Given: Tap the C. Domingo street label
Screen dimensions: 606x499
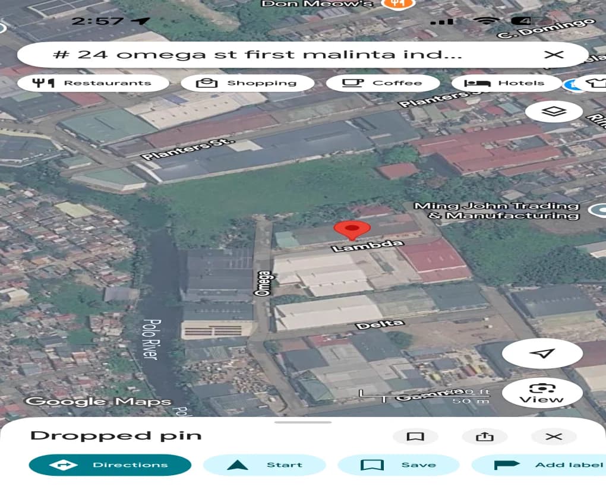Looking at the screenshot, I should pos(546,28).
